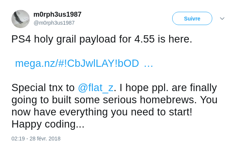Click the @m0rph3us1987 handle under the name
Viewport: 239px width, 145px height.
click(54, 23)
